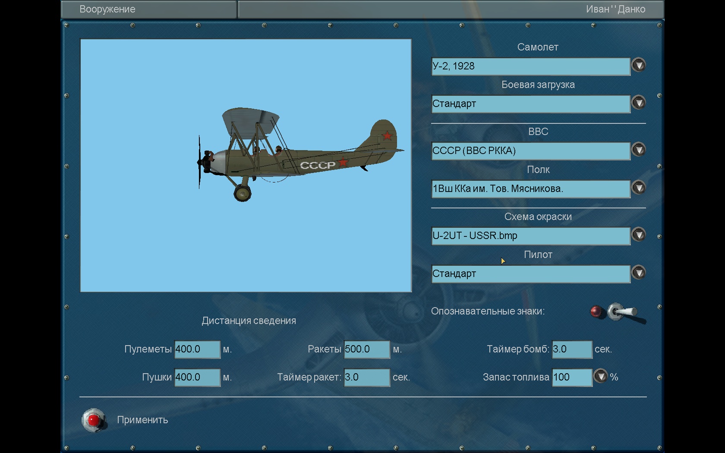Click the Применить label
This screenshot has width=725, height=453.
(x=142, y=420)
